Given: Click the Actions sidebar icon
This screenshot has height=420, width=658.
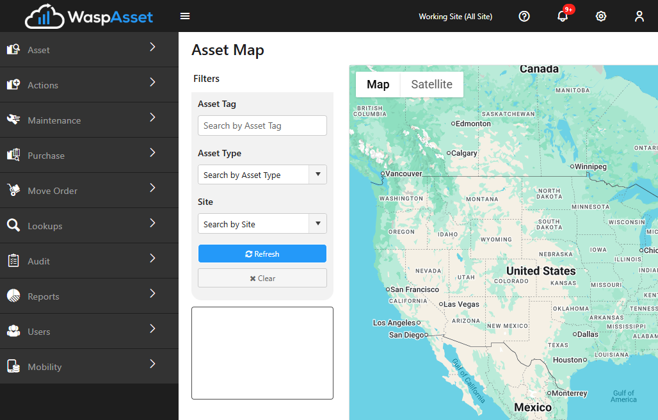Looking at the screenshot, I should [x=13, y=85].
